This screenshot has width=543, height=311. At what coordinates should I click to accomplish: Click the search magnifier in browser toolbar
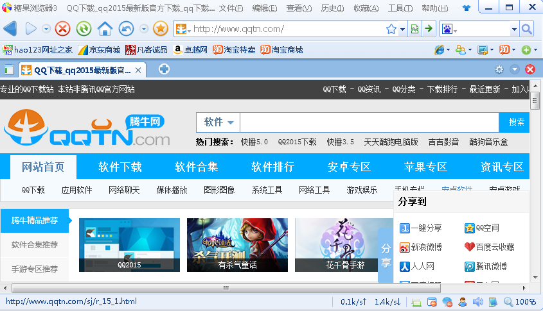[x=526, y=29]
